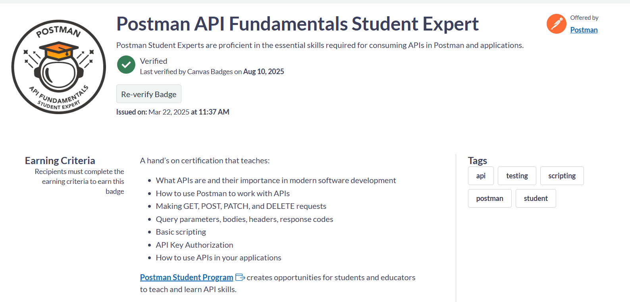Open the Postman issuer link
Image resolution: width=630 pixels, height=302 pixels.
[x=584, y=30]
